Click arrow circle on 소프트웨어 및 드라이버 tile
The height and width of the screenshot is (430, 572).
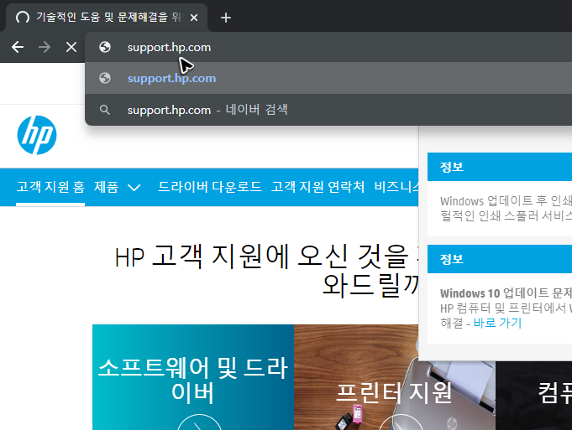(x=199, y=422)
